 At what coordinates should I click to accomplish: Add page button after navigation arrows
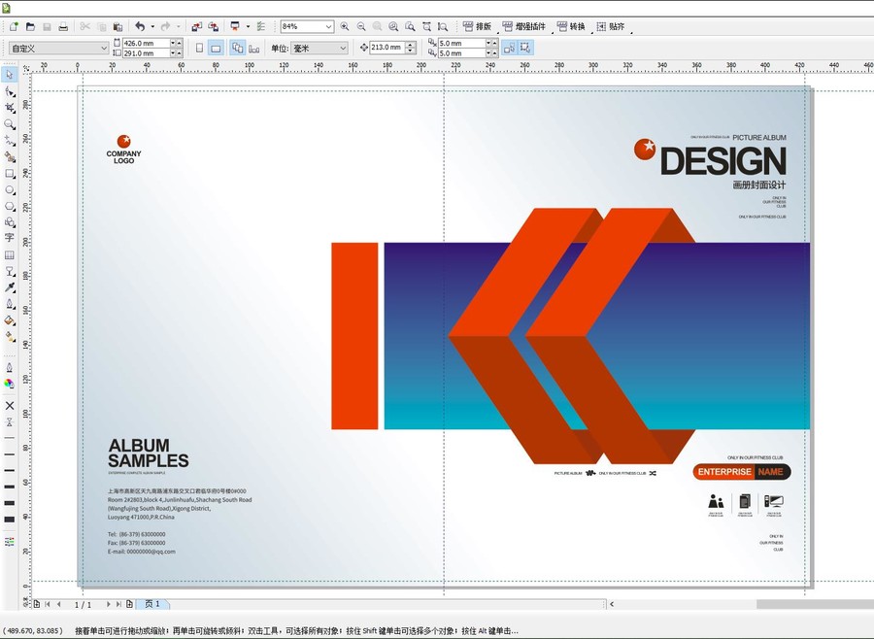129,604
